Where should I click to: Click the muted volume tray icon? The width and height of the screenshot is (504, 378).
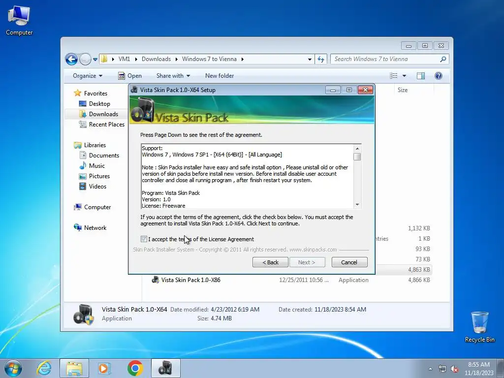454,369
